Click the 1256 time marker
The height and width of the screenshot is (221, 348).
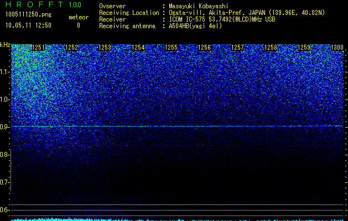pos(204,48)
